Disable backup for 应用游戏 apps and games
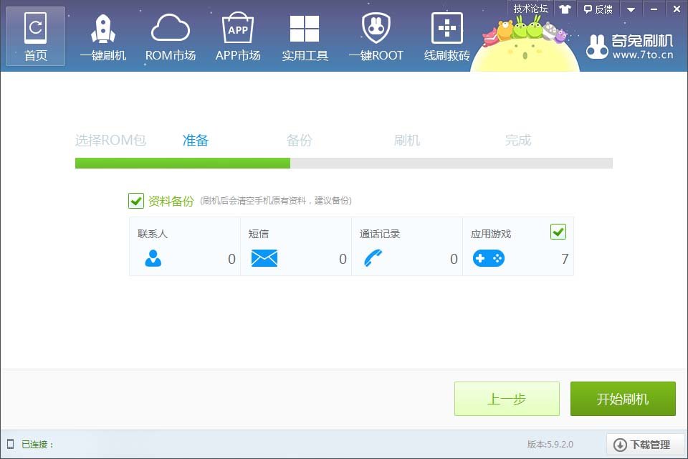 [558, 232]
